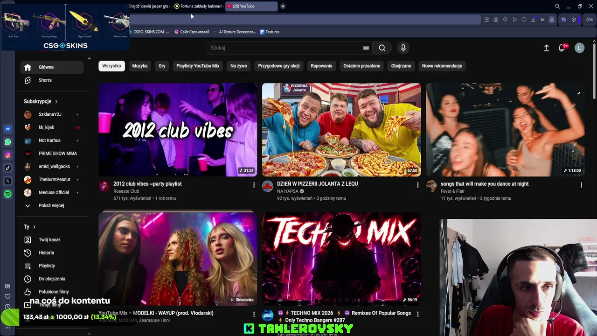Image resolution: width=597 pixels, height=336 pixels.
Task: Open the 'PRIME SHOW MMA' subscription channel
Action: click(52, 154)
